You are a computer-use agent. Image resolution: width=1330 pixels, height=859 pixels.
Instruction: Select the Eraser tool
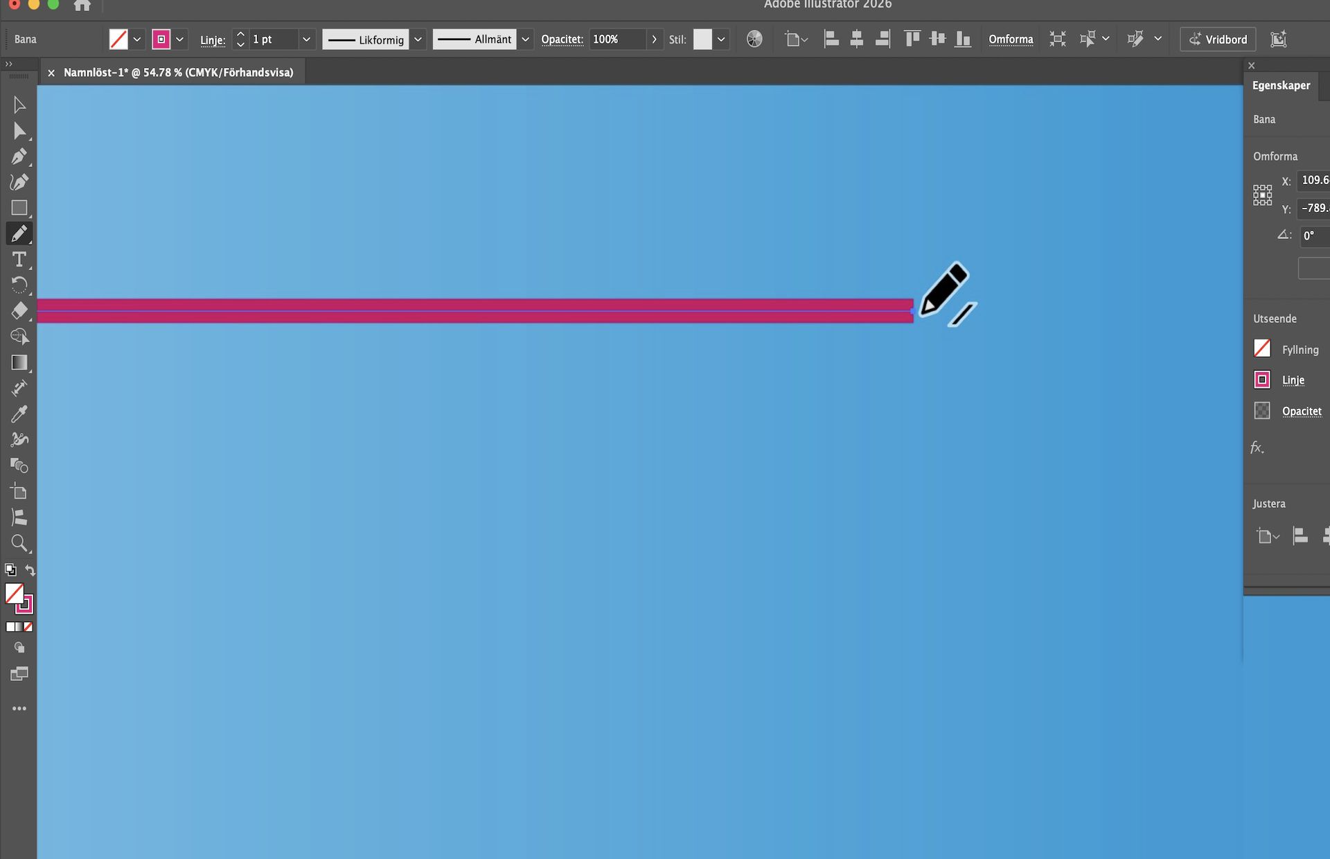point(19,310)
